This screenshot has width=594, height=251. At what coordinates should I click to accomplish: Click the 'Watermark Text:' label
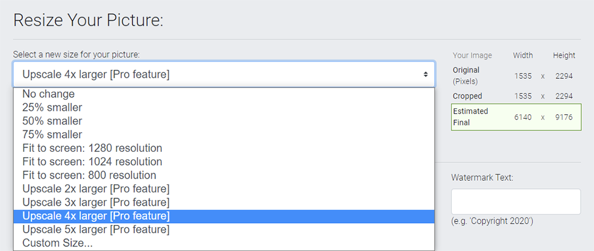(x=482, y=177)
